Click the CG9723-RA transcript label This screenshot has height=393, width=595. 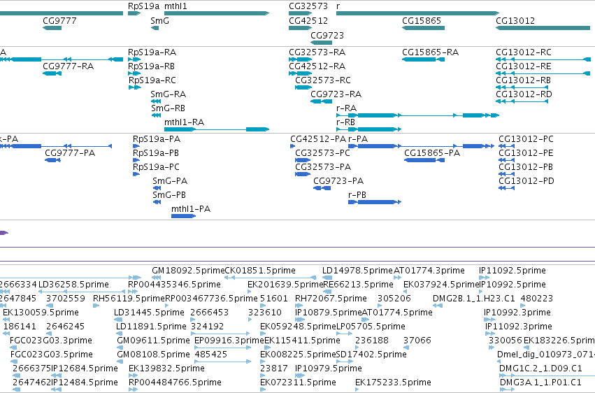[336, 94]
